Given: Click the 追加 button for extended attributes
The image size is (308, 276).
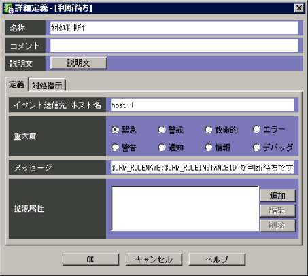Looking at the screenshot, I should (x=277, y=196).
